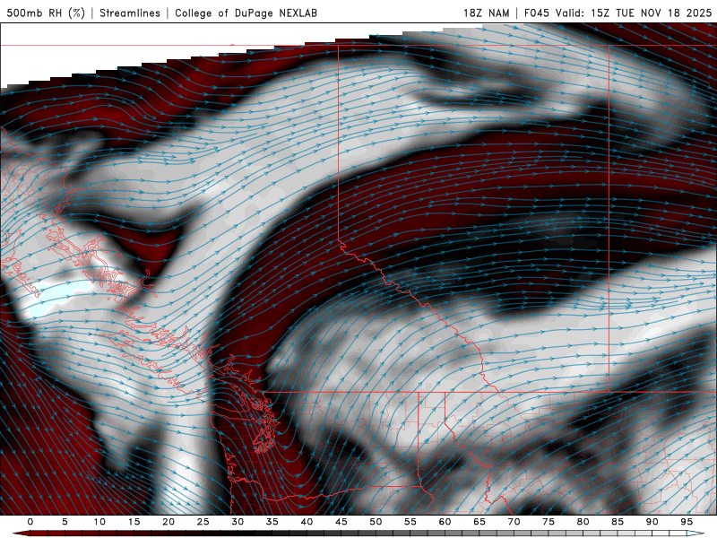Click the colorbar label "90"

[x=652, y=522]
